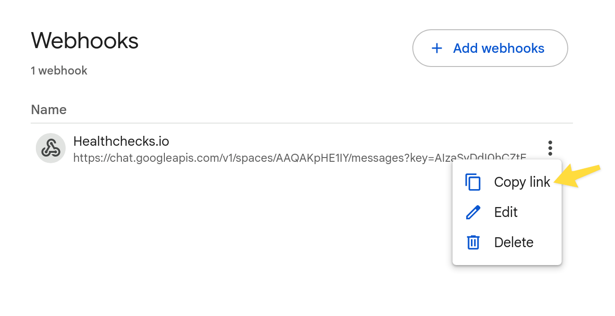The height and width of the screenshot is (316, 615).
Task: Click the plus icon on Add webhooks
Action: (x=436, y=48)
